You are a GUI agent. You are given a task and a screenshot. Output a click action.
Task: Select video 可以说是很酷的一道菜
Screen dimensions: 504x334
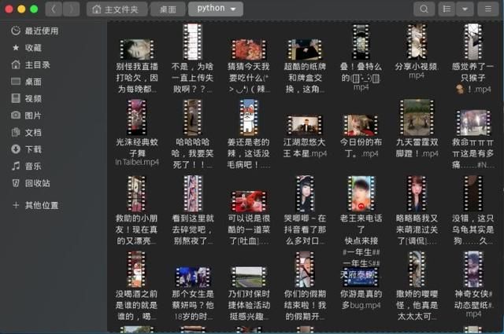point(249,218)
